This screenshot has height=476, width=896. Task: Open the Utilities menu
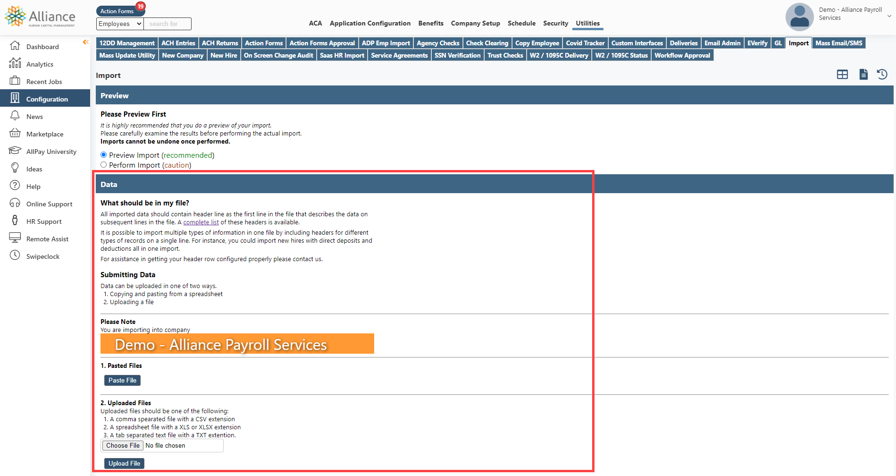click(x=588, y=23)
